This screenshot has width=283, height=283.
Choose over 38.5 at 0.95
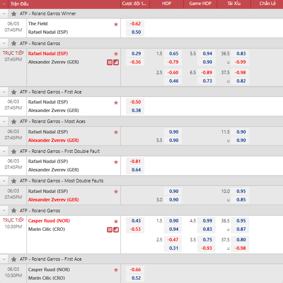click(240, 221)
